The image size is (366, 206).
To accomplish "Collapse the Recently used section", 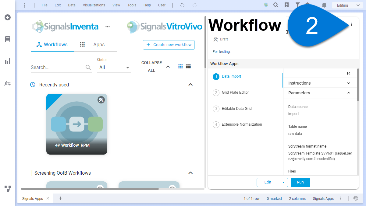I will (190, 85).
